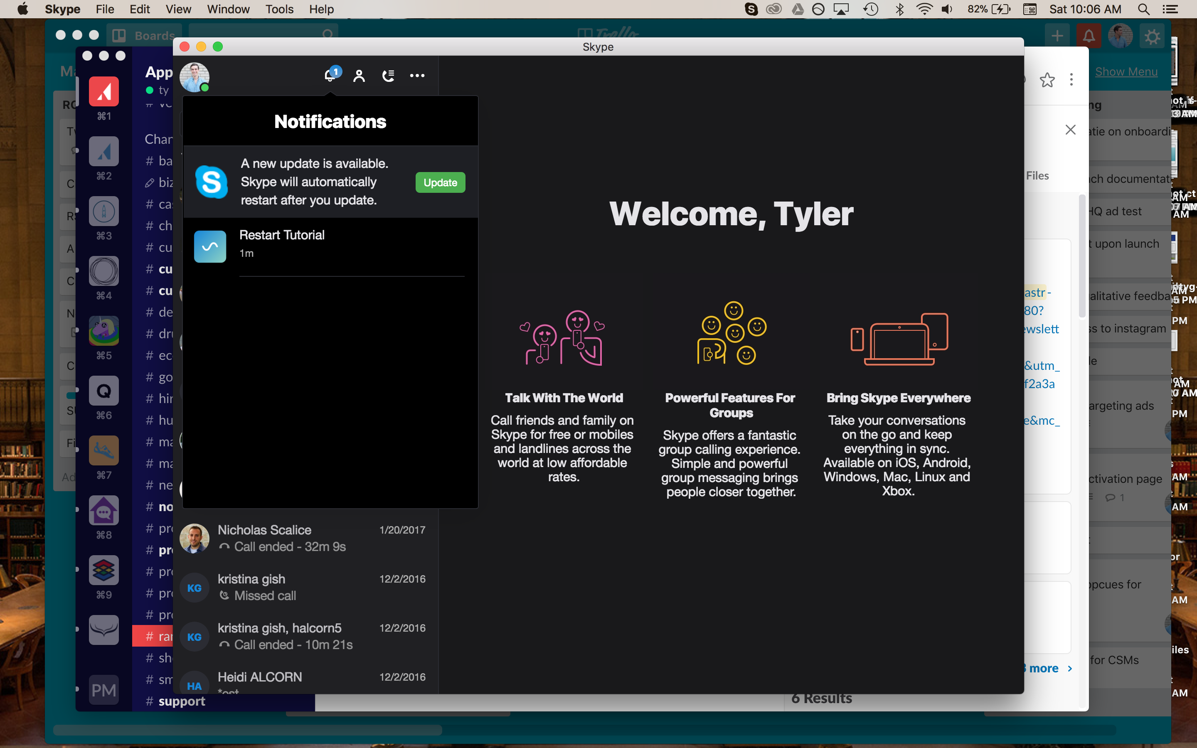Screen dimensions: 1197x748
Task: Click the vertical scrollbar in background panel
Action: (1082, 256)
